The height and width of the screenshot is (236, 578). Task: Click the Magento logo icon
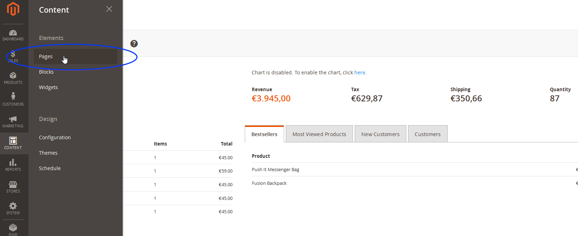point(13,9)
